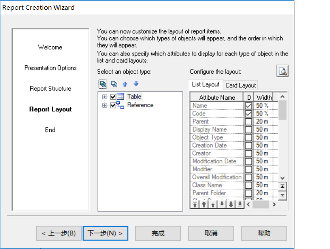Viewport: 330px width, 249px height.
Task: Check the D checkbox for Class Name
Action: pos(248,185)
